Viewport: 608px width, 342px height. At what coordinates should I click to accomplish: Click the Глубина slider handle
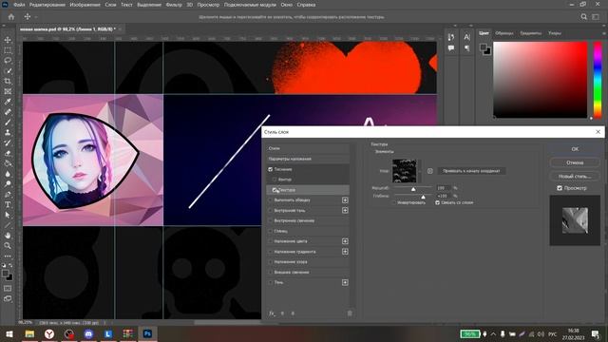click(423, 197)
